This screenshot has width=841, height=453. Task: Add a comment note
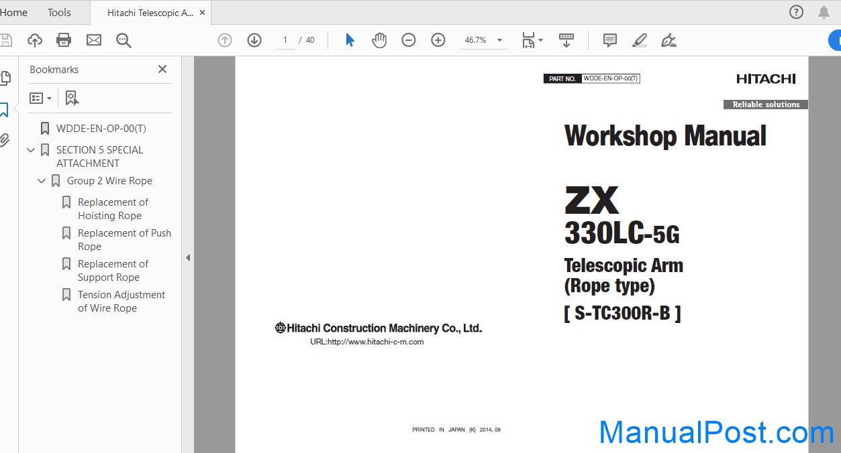coord(610,40)
